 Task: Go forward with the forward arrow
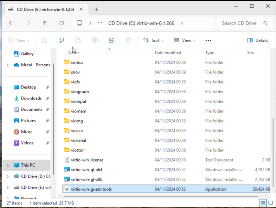click(28, 23)
